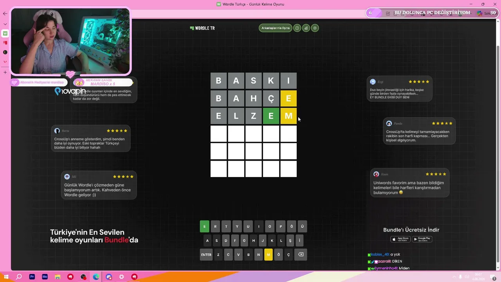This screenshot has width=501, height=282.
Task: Click the U key on the game keyboard
Action: point(248,226)
